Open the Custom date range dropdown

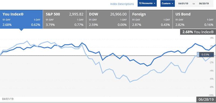(167, 4)
